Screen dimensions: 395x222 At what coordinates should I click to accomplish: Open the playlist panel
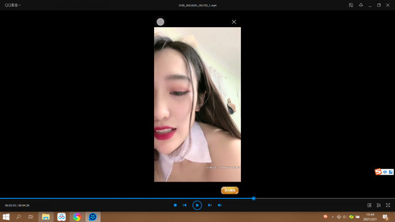pos(379,205)
